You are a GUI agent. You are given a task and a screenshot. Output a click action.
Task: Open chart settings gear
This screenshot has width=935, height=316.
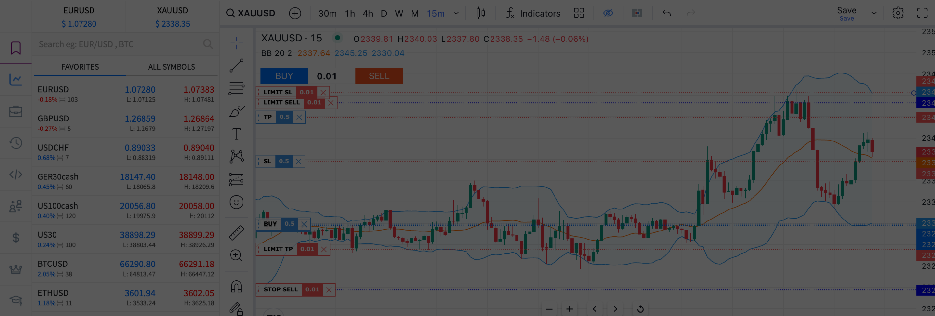[898, 13]
